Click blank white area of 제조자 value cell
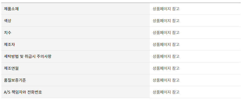This screenshot has height=101, width=242. point(210,44)
